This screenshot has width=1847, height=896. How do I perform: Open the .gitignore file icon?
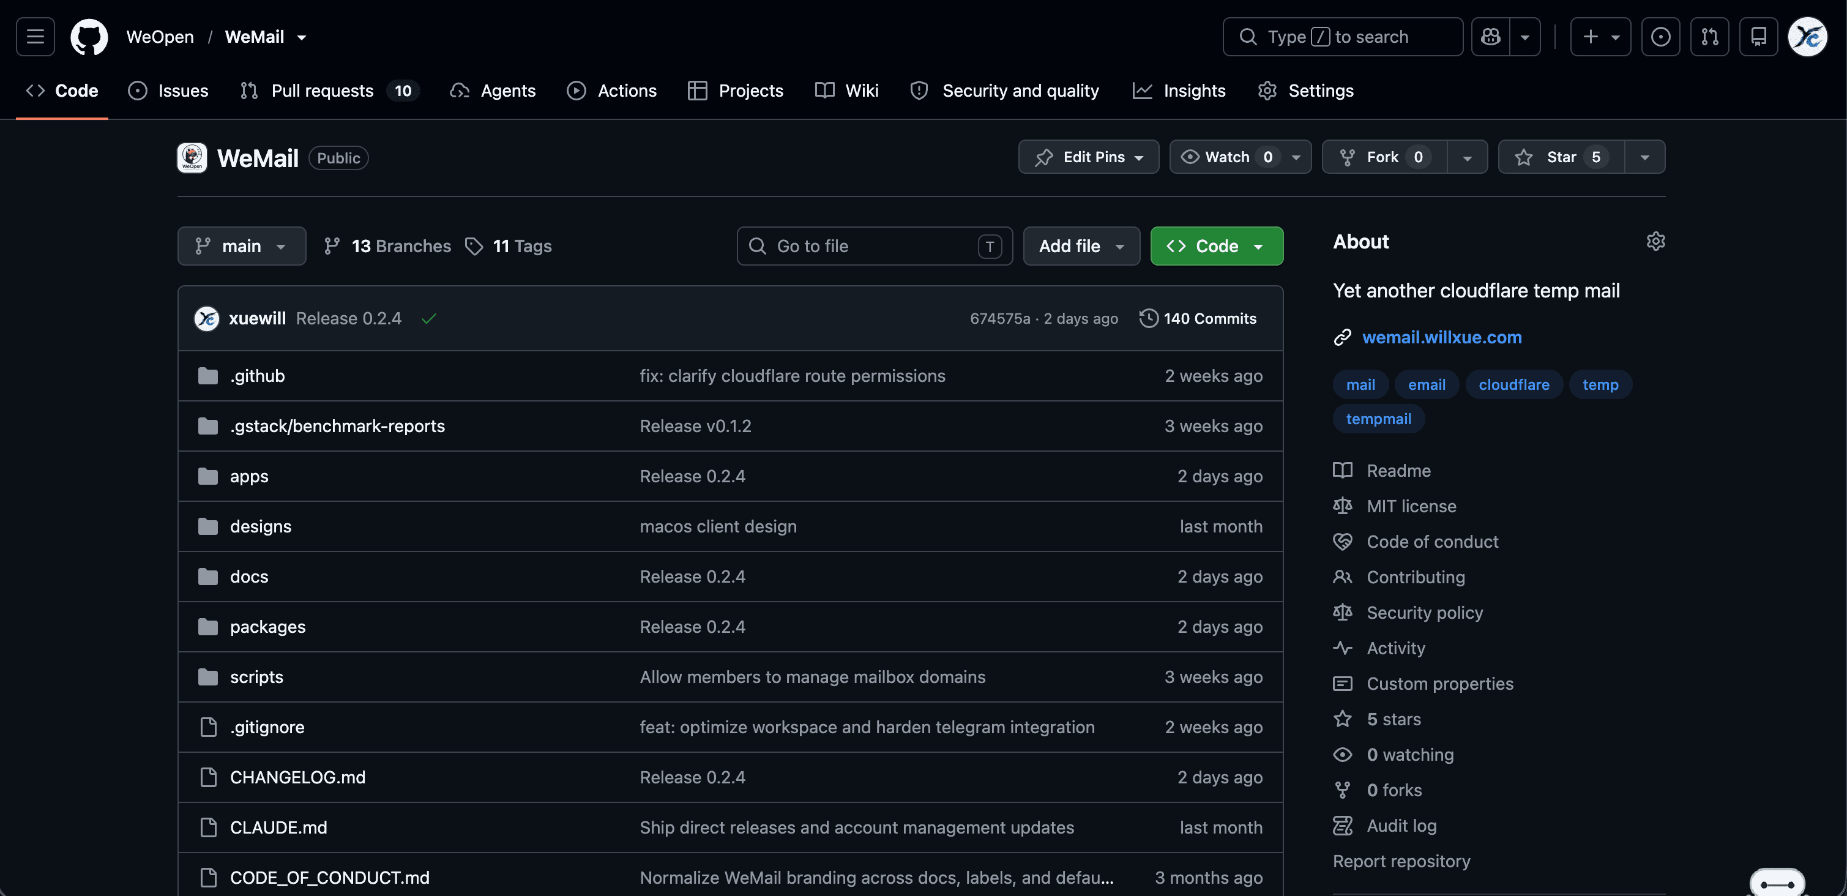[208, 727]
